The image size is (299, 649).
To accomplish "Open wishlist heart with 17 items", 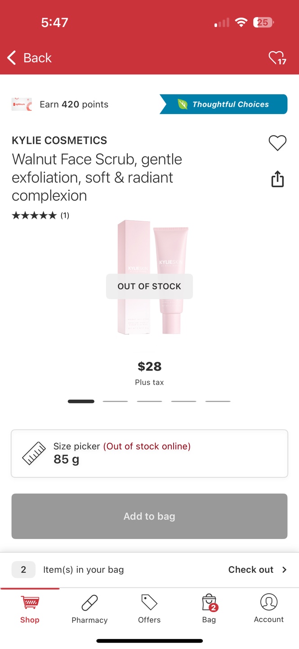I will point(277,58).
